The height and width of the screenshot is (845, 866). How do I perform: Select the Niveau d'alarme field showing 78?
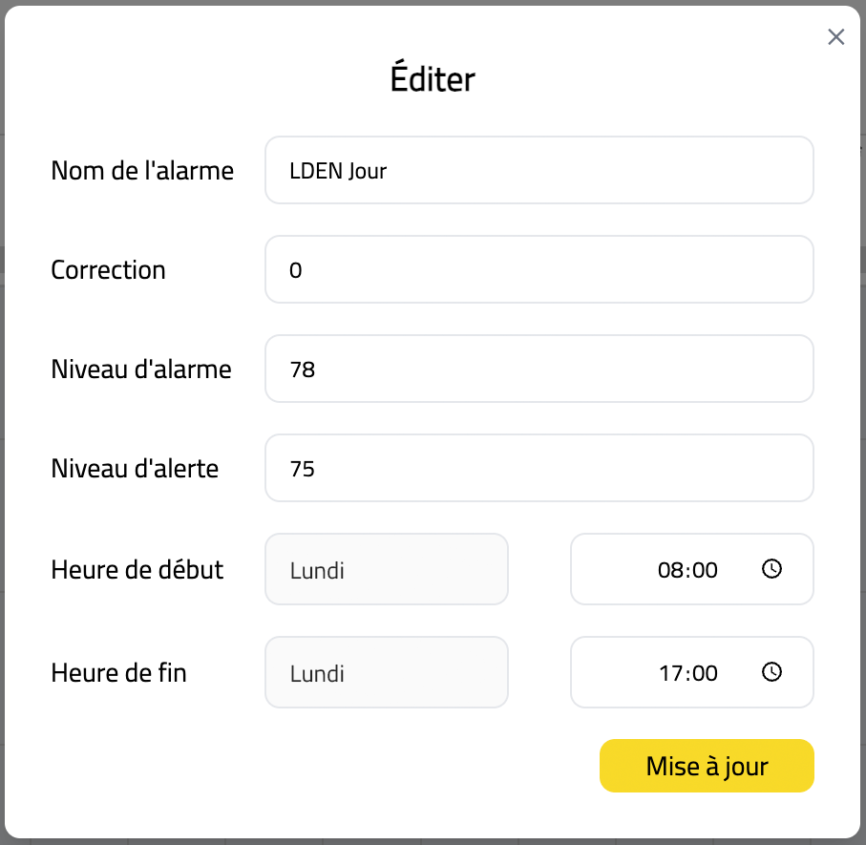pyautogui.click(x=539, y=369)
